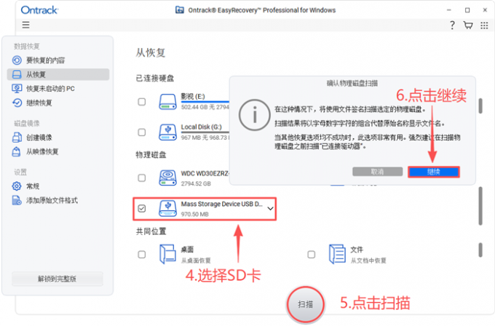Image resolution: width=495 pixels, height=326 pixels.
Task: Click the Mass Storage Device USB D... label
Action: (221, 204)
